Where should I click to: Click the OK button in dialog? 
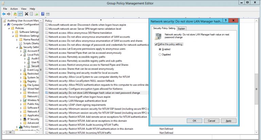[x=194, y=121]
